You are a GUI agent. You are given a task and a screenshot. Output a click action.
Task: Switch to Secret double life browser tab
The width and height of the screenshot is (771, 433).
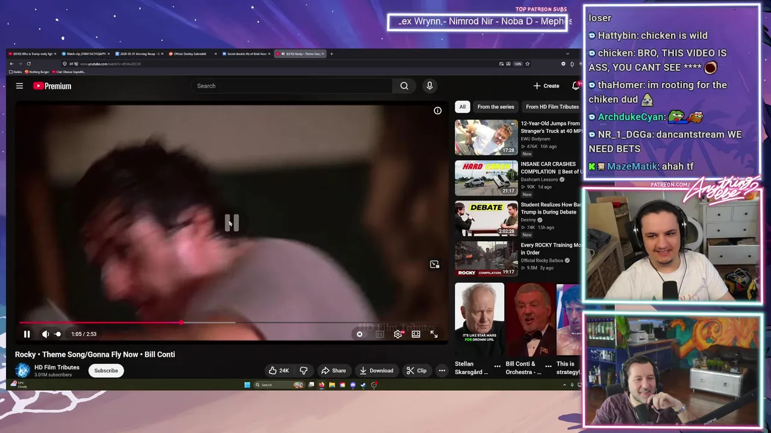tap(246, 54)
